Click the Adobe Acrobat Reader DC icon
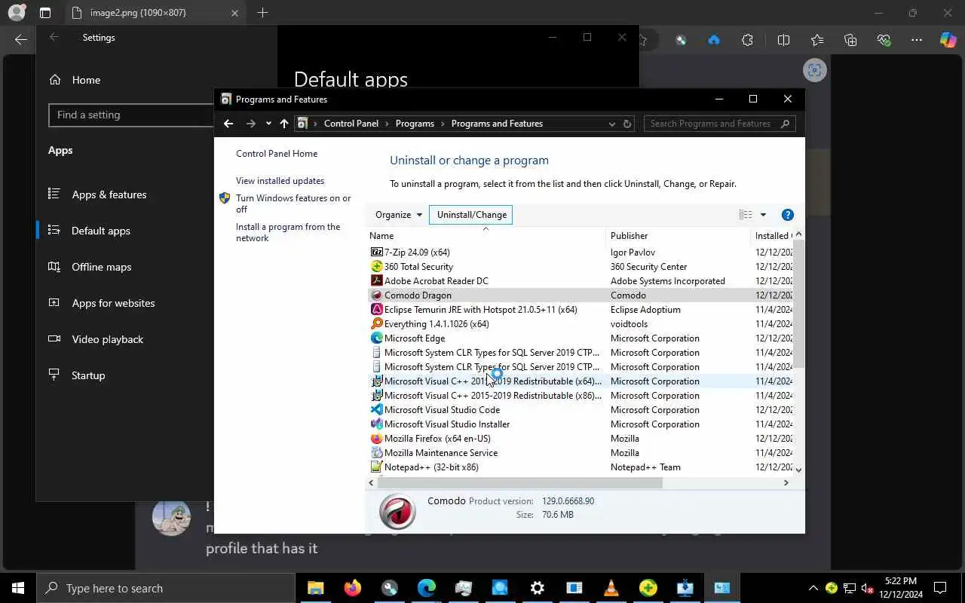 click(x=377, y=281)
